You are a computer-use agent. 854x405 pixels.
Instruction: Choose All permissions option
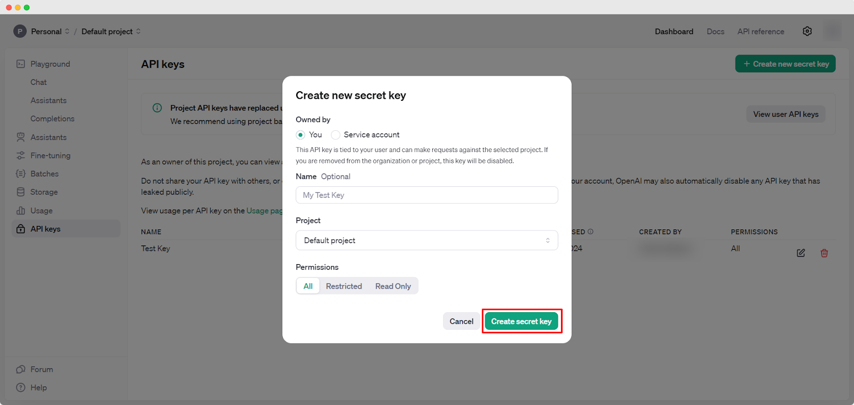coord(308,286)
